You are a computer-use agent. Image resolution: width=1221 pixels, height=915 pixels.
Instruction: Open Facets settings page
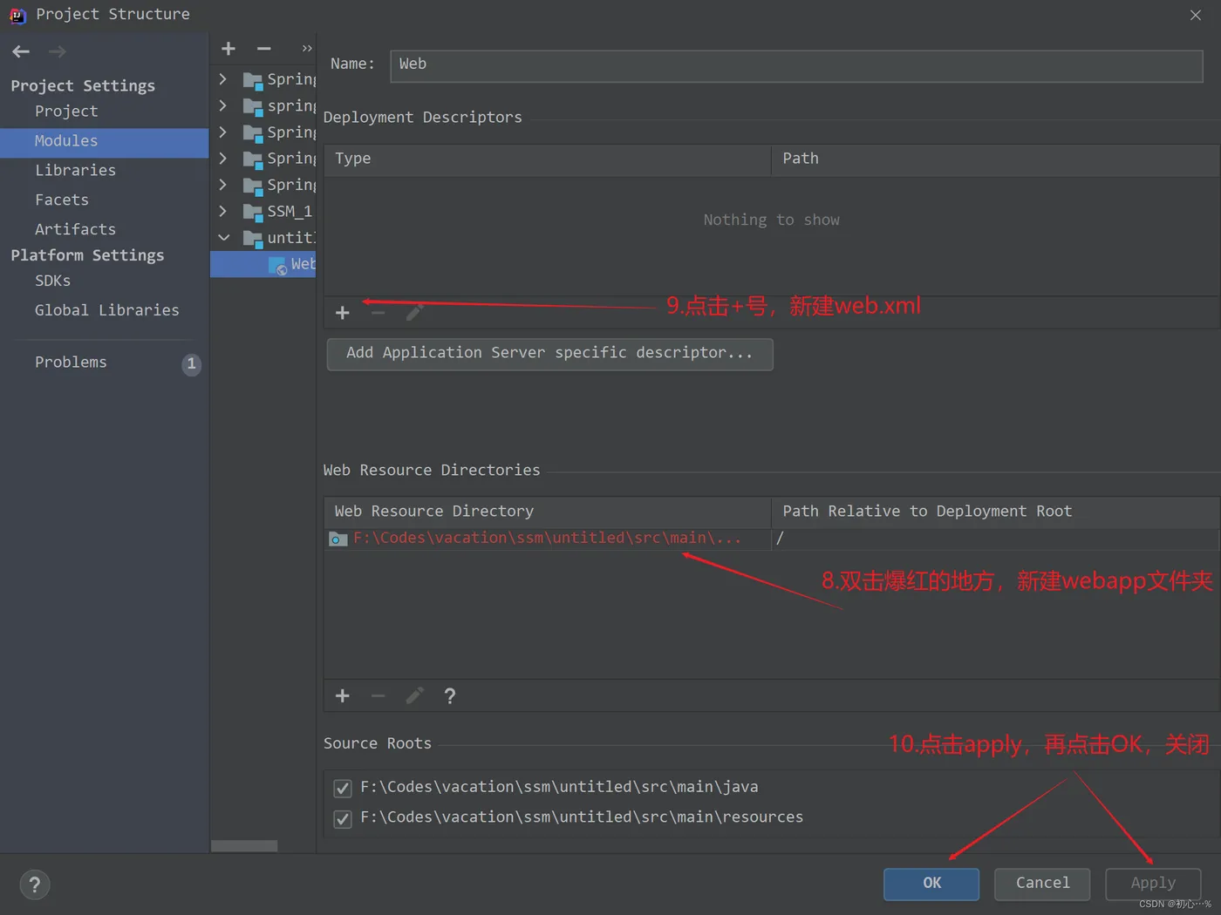click(62, 200)
